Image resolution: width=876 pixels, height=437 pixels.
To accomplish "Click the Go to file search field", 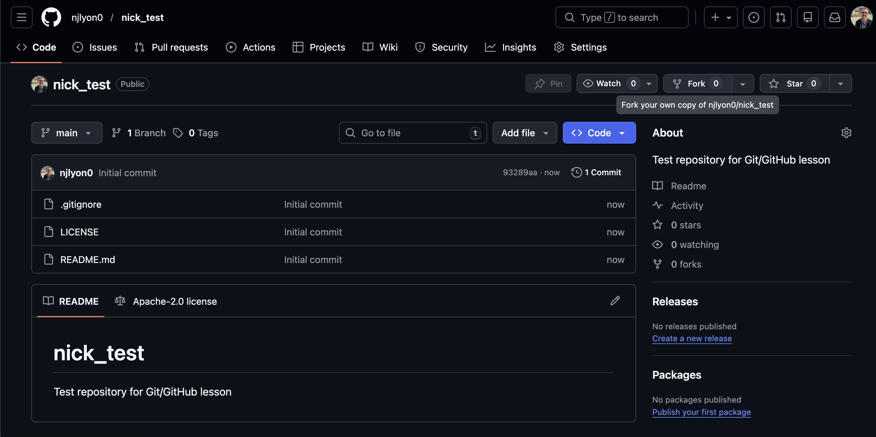I will coord(413,133).
